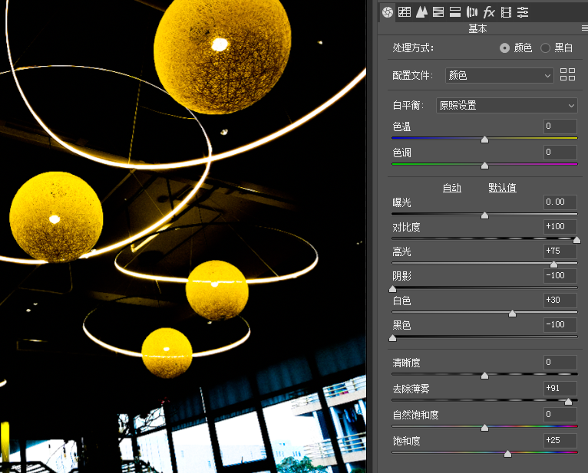This screenshot has width=588, height=473.
Task: Open the fx Effects panel
Action: point(489,11)
